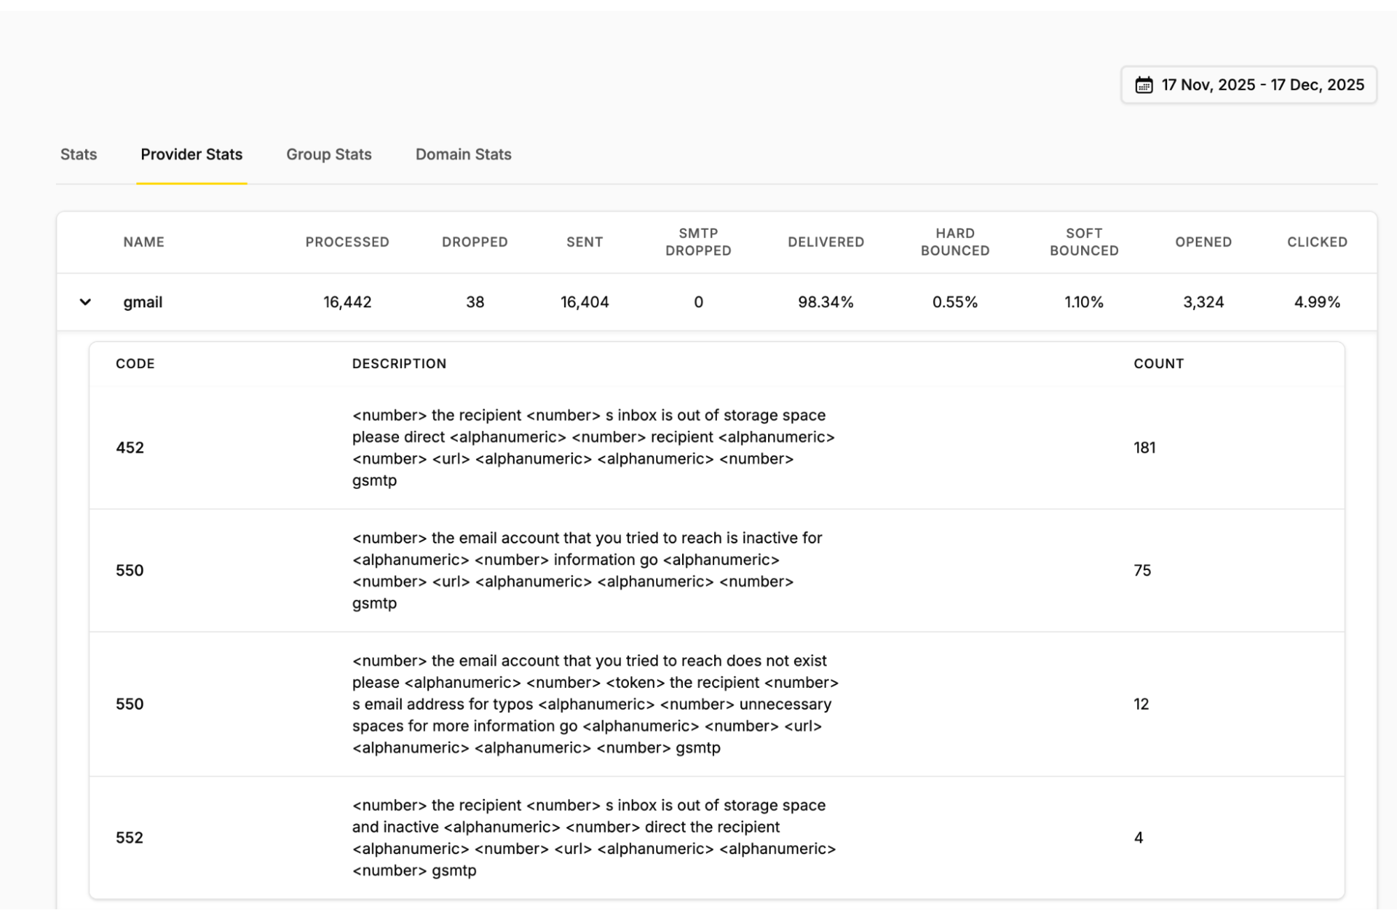Click the CLICKED column header
1397x910 pixels.
[x=1317, y=242]
